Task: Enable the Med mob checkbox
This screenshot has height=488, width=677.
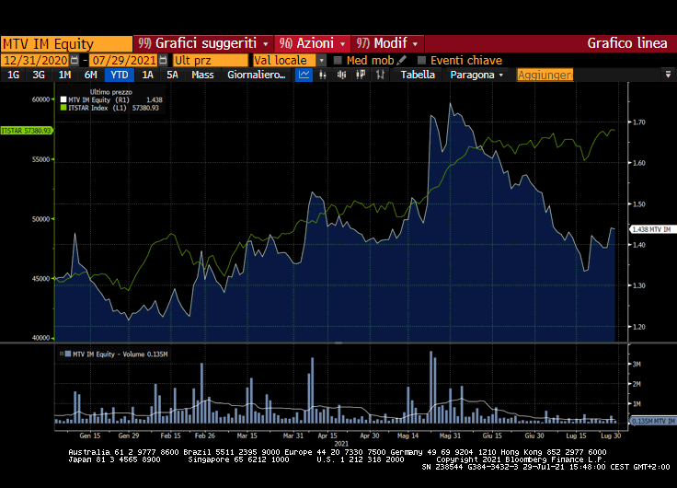Action: pos(338,60)
